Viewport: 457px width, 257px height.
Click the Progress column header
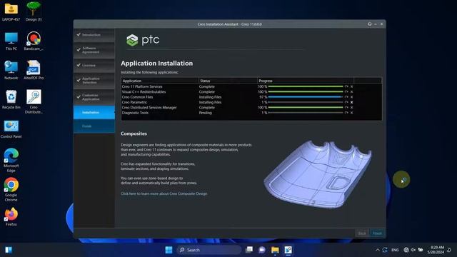pyautogui.click(x=306, y=81)
